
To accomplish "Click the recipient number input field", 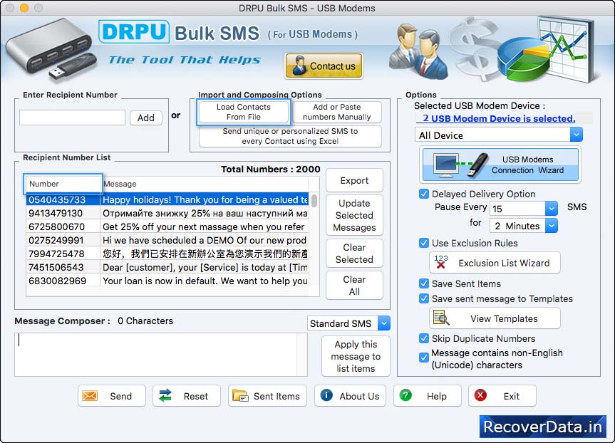I will click(72, 118).
